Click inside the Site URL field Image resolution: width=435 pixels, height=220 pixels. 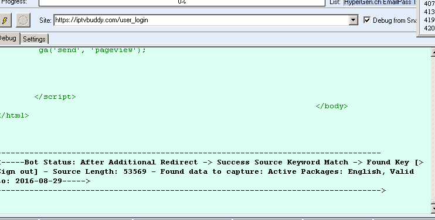pos(202,20)
